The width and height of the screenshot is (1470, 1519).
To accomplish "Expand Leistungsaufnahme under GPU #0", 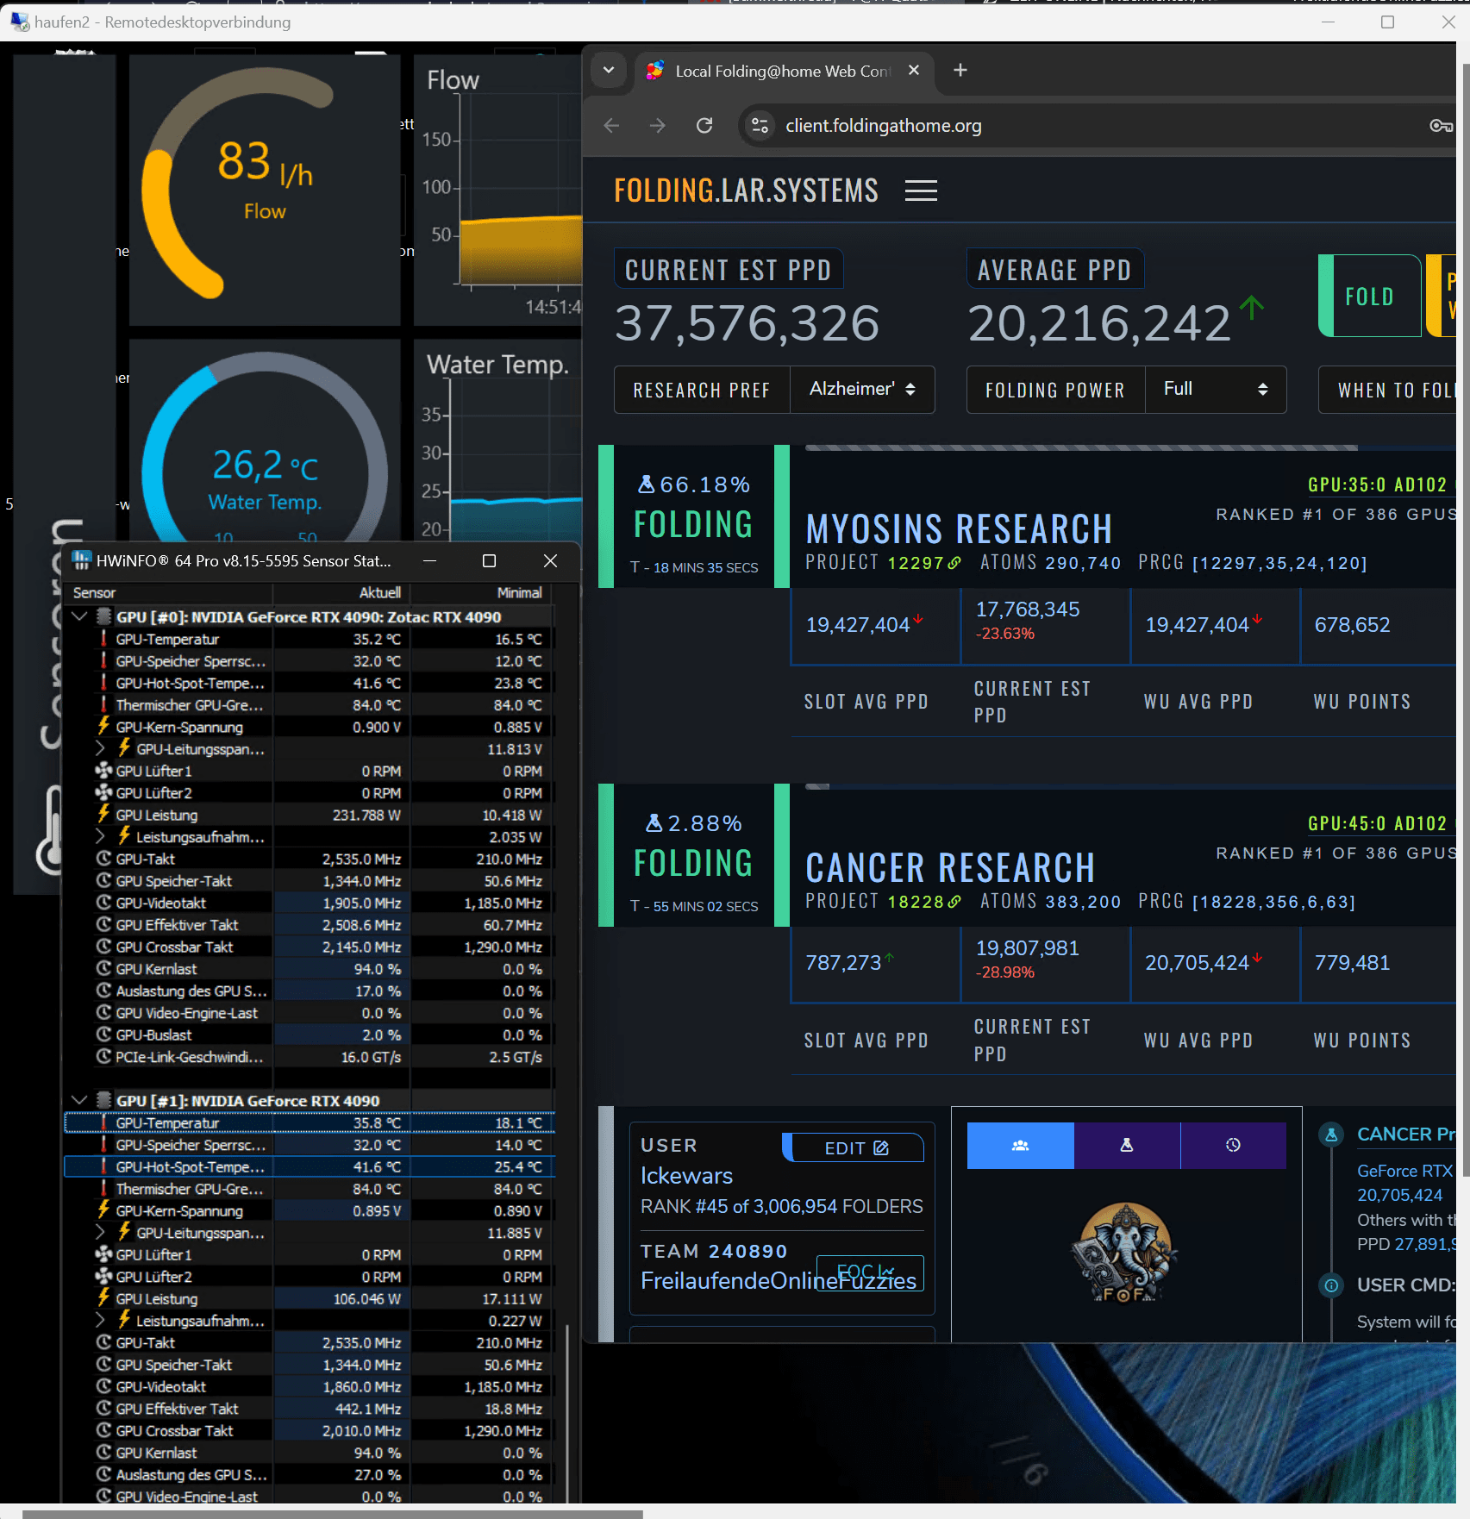I will 100,836.
